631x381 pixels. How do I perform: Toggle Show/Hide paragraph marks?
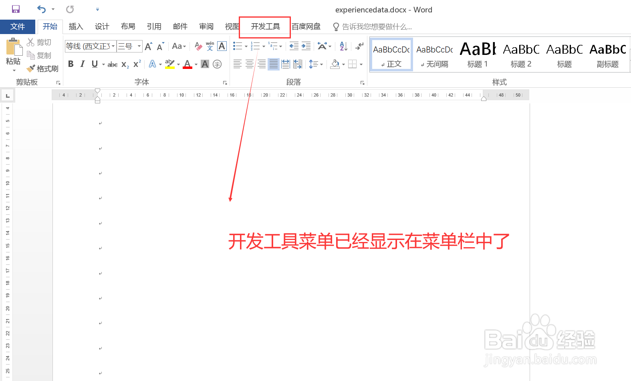click(359, 46)
